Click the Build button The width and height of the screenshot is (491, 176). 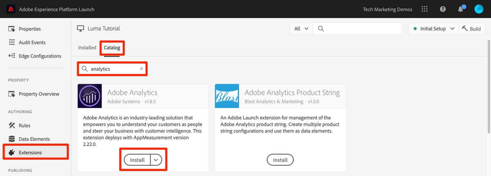[x=471, y=29]
